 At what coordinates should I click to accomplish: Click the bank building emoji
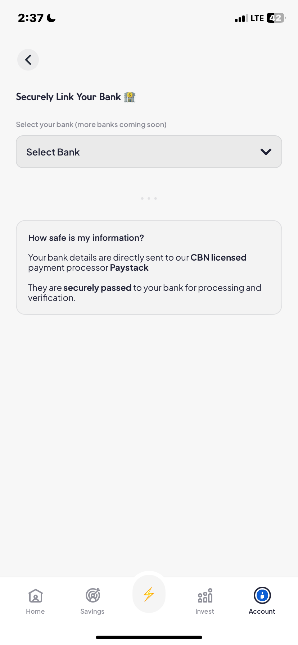130,97
